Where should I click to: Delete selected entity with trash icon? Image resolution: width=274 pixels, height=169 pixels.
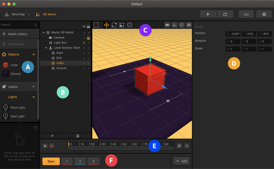78,136
